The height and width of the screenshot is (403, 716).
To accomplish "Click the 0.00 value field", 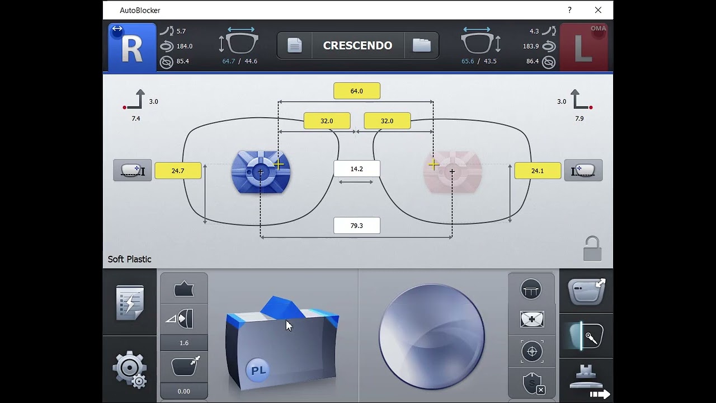I will 184,391.
